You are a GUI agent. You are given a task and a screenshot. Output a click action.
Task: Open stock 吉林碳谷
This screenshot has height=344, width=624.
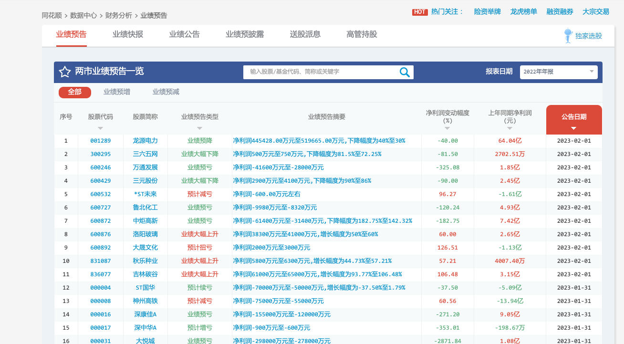point(146,274)
